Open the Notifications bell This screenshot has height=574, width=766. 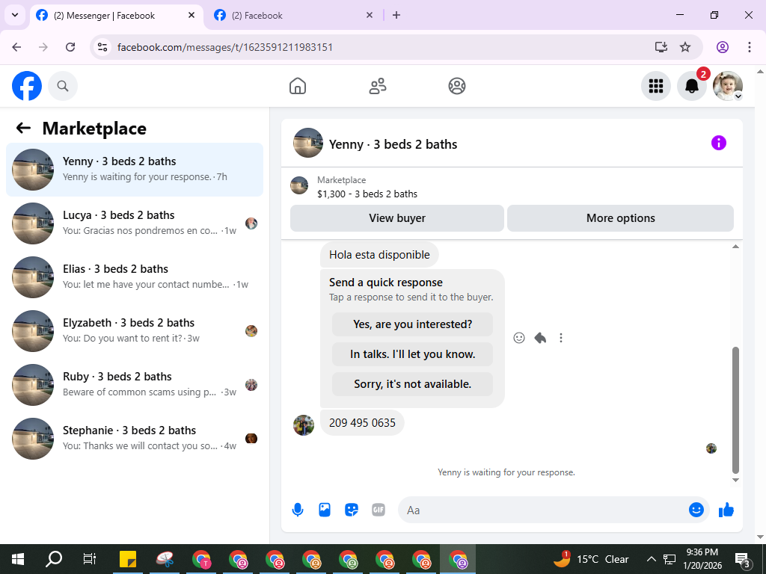(692, 86)
